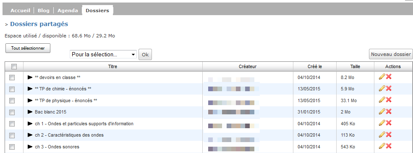Sort by the 'Créé le' column header
Image resolution: width=413 pixels, height=153 pixels.
pos(314,66)
